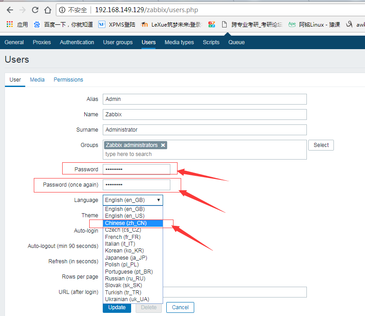
Task: Select Turkish (tr_TR) language option
Action: 132,293
